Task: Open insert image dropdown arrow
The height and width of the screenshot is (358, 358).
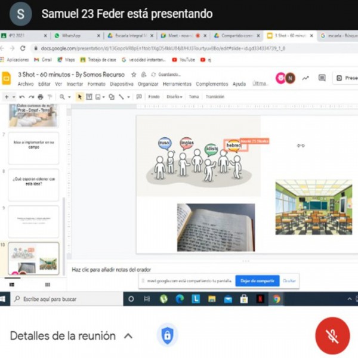Action: [104, 97]
